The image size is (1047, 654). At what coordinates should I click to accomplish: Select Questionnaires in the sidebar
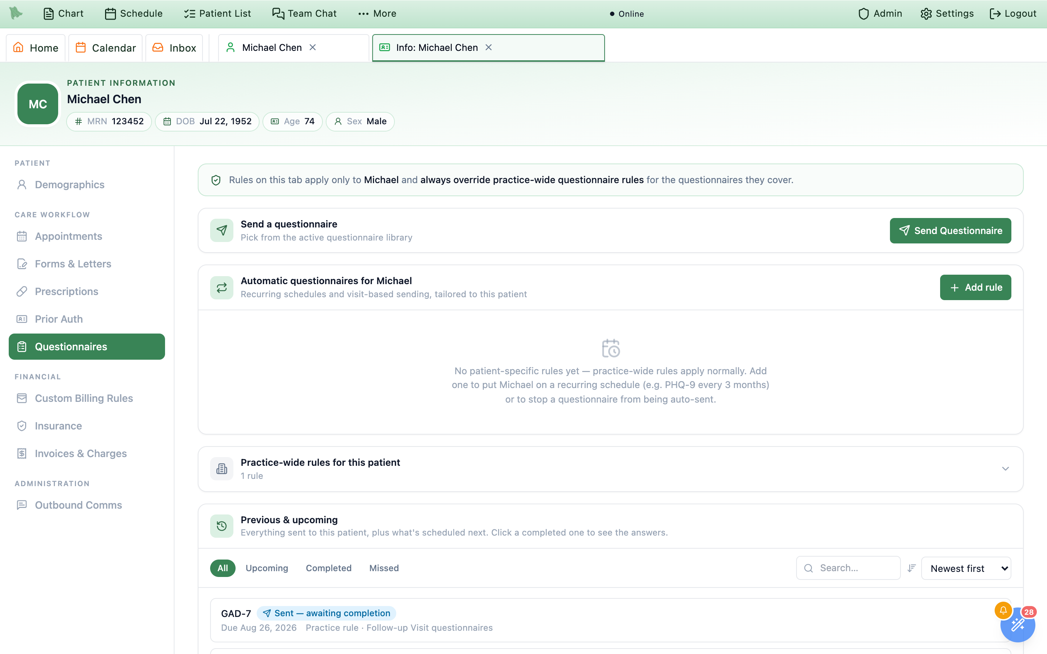(x=87, y=347)
